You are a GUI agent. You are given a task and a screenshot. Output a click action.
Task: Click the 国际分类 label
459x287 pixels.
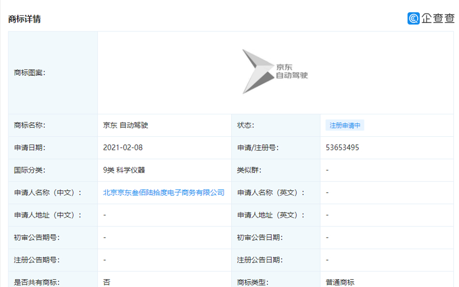[30, 170]
